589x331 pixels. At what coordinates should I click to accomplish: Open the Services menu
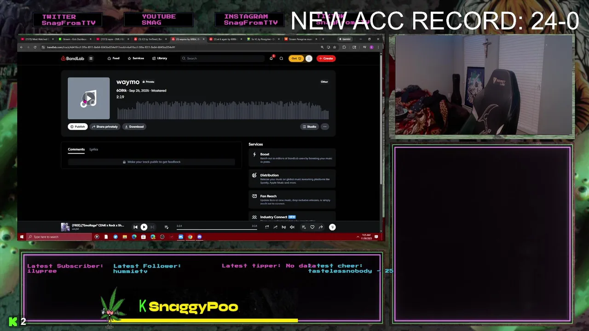(136, 58)
